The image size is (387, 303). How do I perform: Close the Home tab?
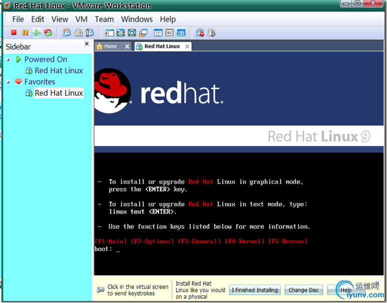point(127,46)
